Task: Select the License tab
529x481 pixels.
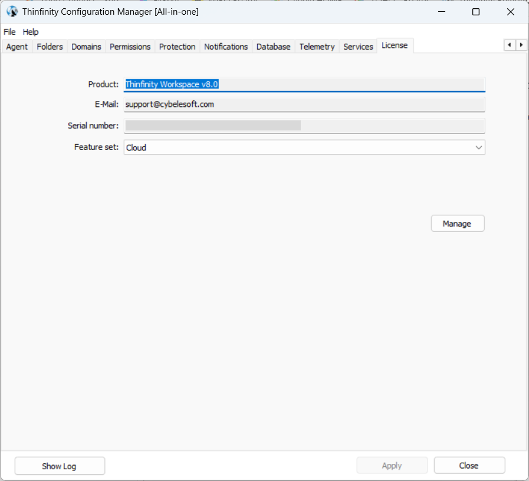Action: click(395, 45)
